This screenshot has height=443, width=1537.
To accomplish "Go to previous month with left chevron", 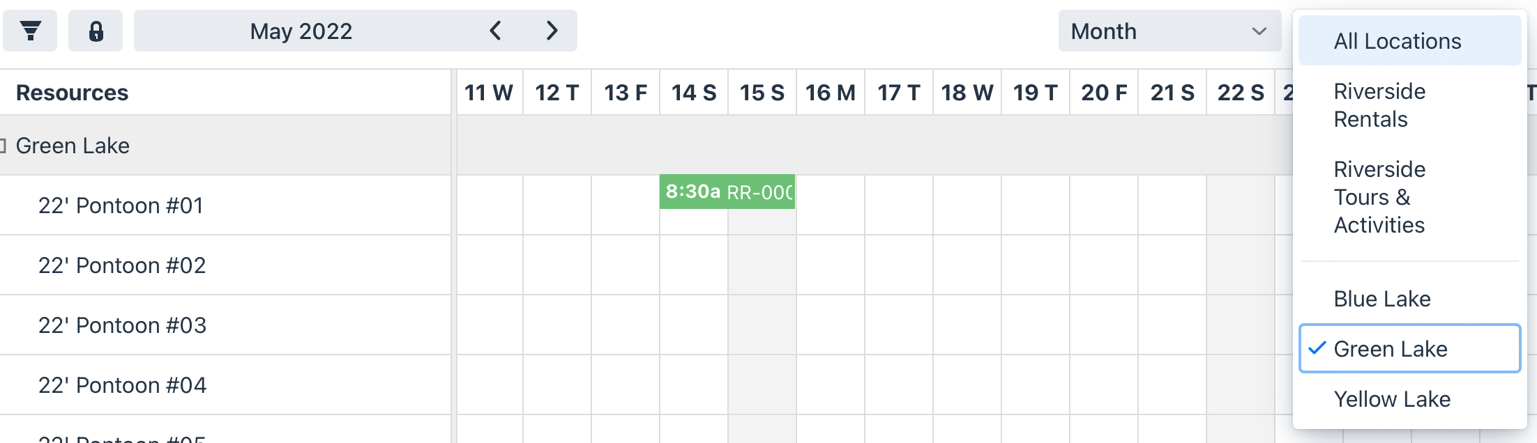I will click(495, 31).
